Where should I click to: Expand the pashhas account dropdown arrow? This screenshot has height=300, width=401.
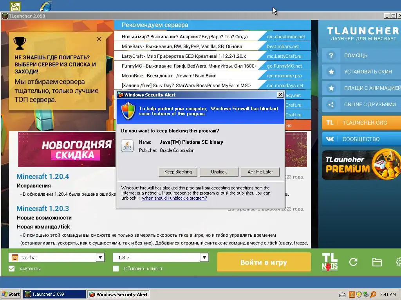100,257
